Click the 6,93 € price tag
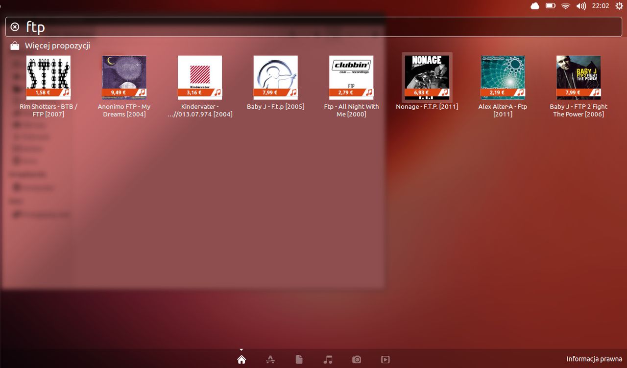Viewport: 627px width, 368px height. [422, 92]
